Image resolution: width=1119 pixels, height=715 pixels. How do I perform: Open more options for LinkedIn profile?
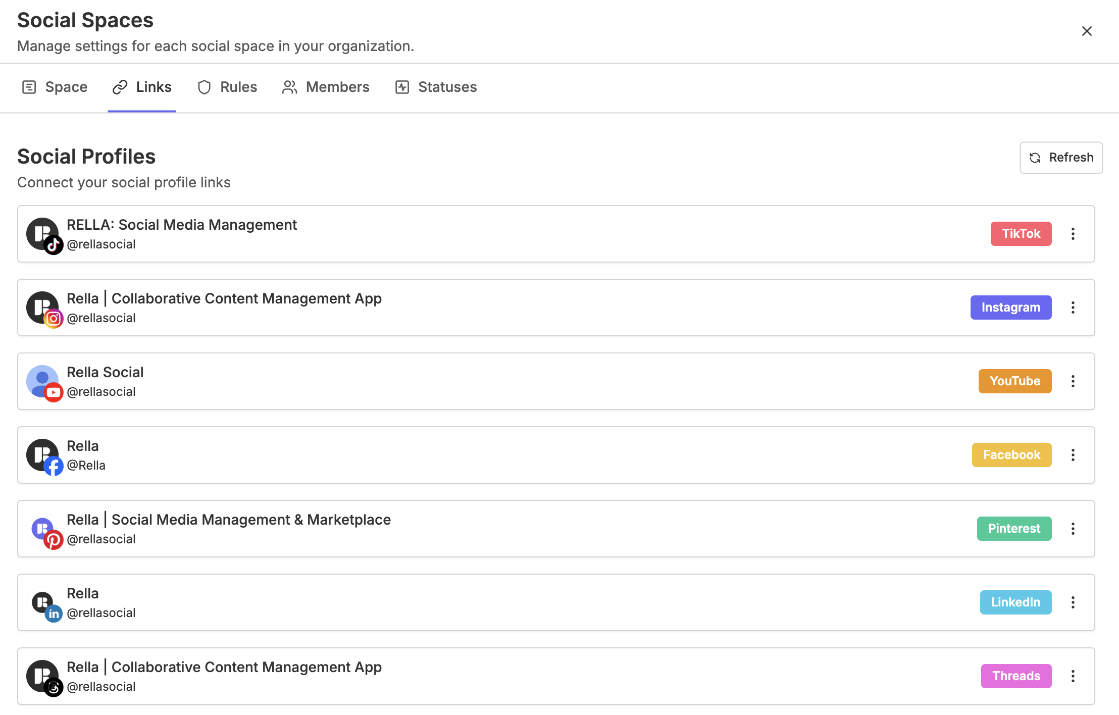coord(1073,602)
